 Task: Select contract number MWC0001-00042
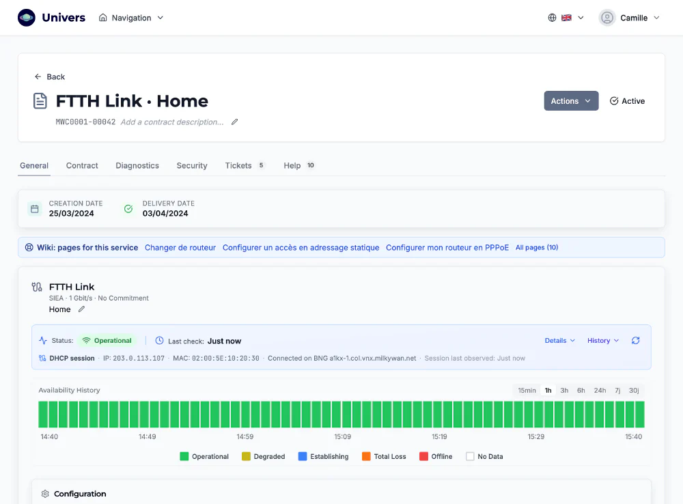(85, 122)
